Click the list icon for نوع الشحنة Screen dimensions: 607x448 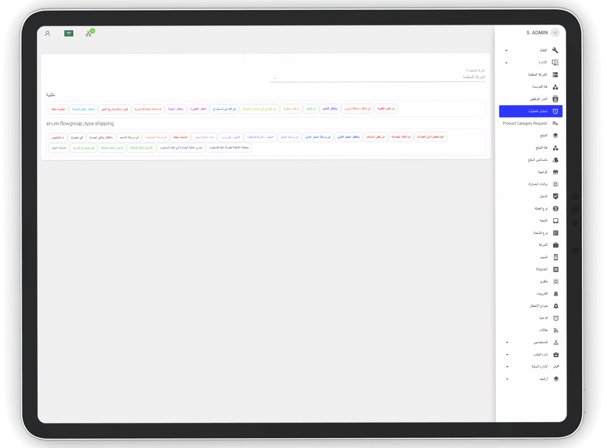coord(556,233)
